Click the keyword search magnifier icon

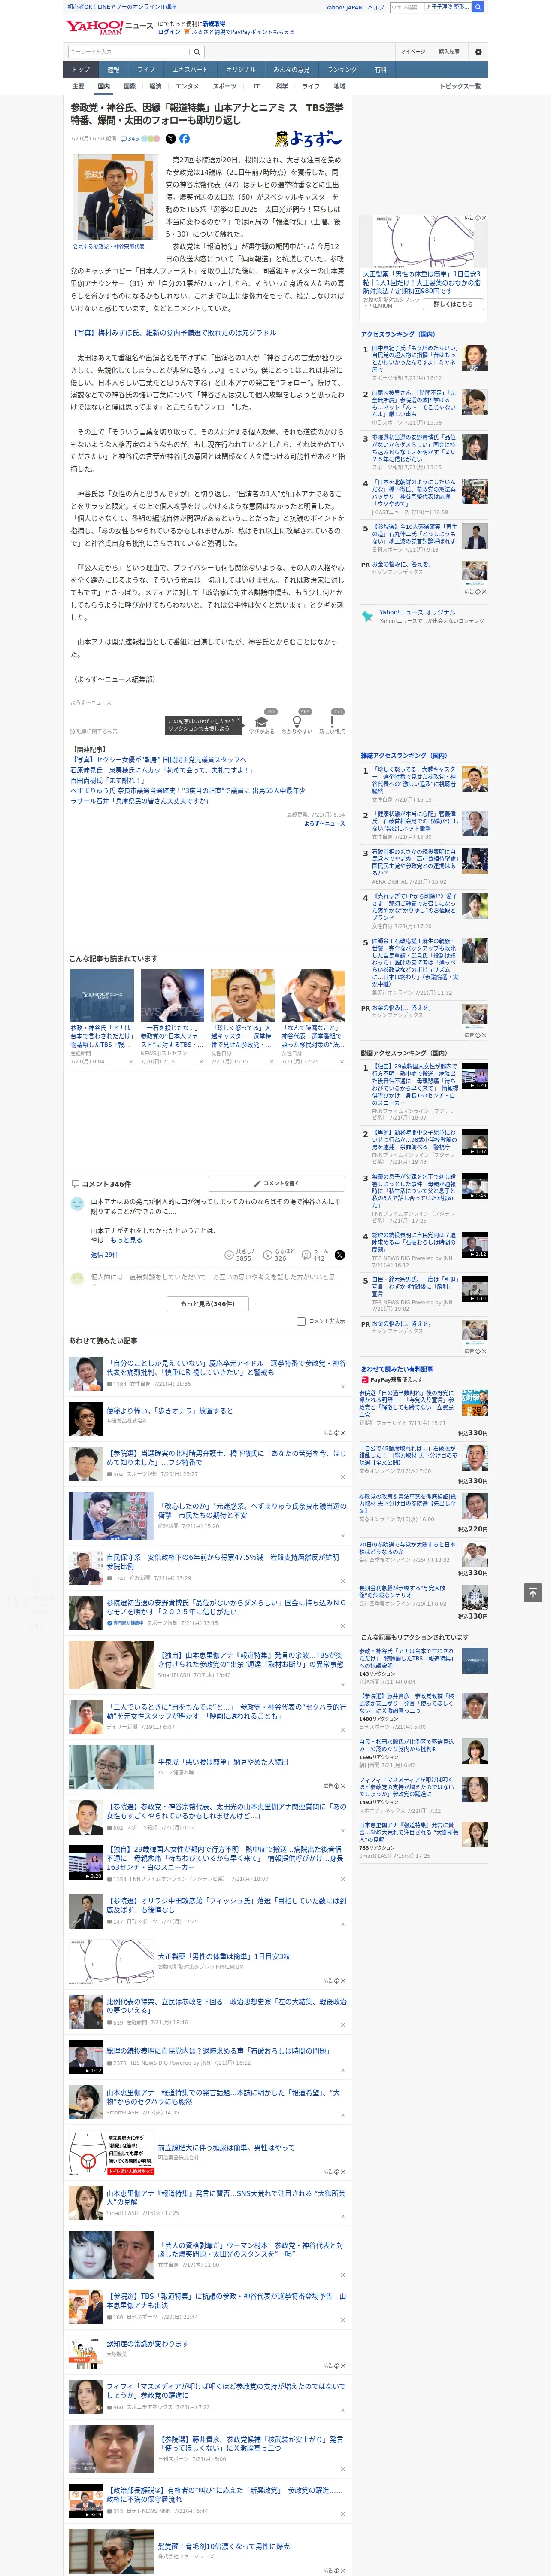tap(197, 52)
